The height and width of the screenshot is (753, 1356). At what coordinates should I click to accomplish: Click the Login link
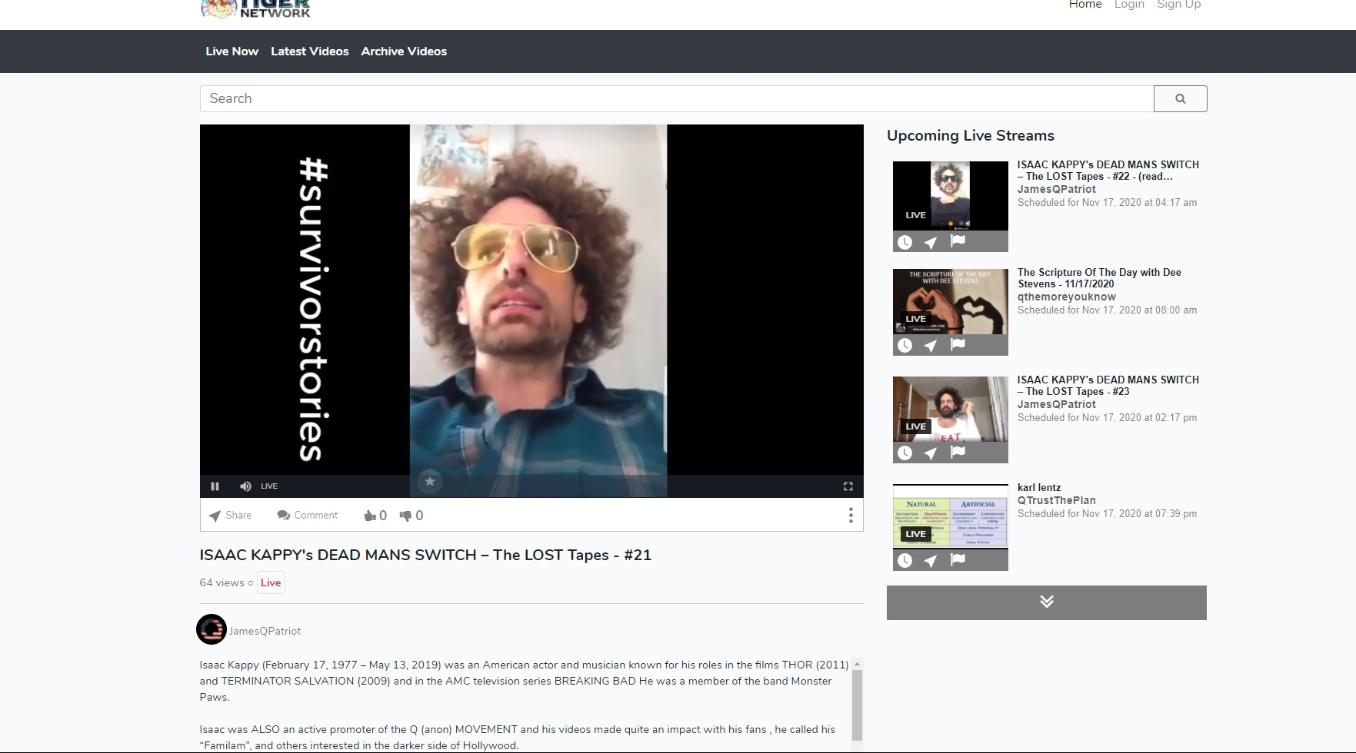[1129, 5]
